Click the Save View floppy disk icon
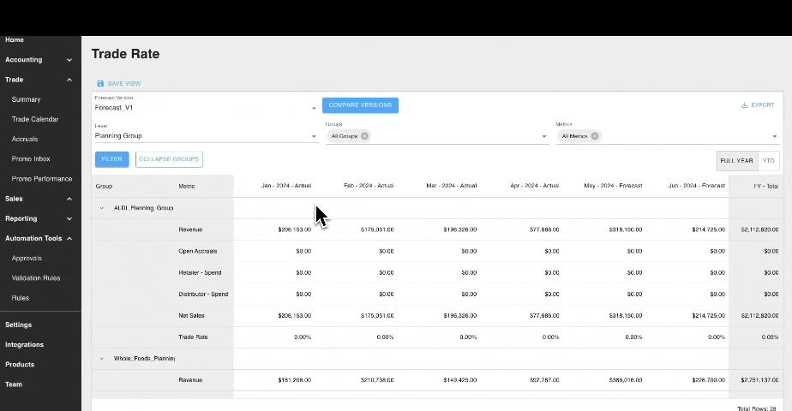 [x=100, y=84]
